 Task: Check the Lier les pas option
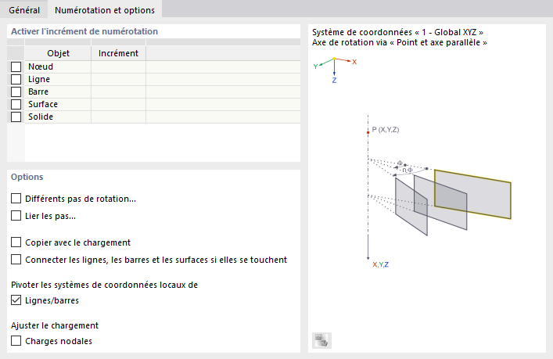click(16, 216)
